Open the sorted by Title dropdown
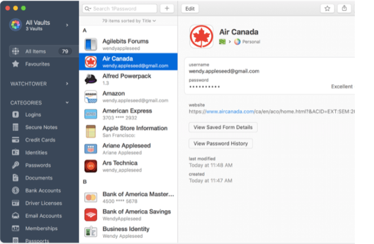 pos(129,21)
